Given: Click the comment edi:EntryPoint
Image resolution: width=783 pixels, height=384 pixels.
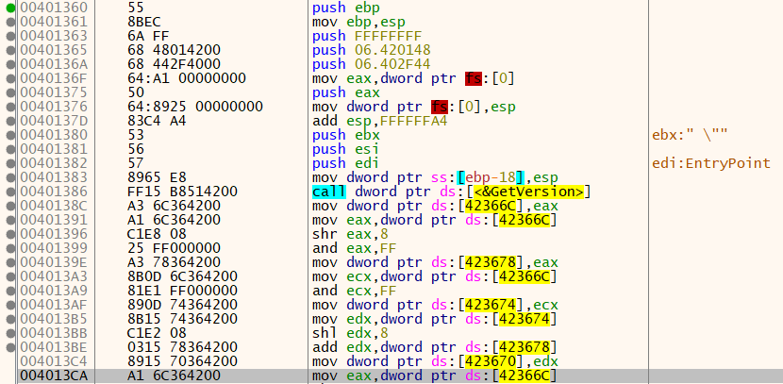Looking at the screenshot, I should 711,163.
